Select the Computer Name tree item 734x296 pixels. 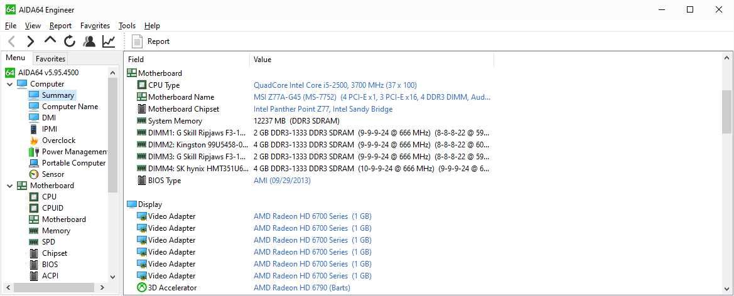70,107
